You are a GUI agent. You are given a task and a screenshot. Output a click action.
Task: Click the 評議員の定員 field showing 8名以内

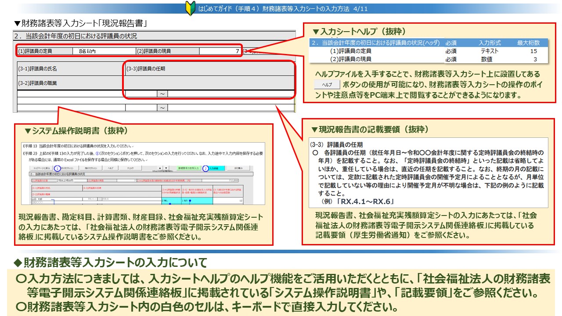[104, 51]
